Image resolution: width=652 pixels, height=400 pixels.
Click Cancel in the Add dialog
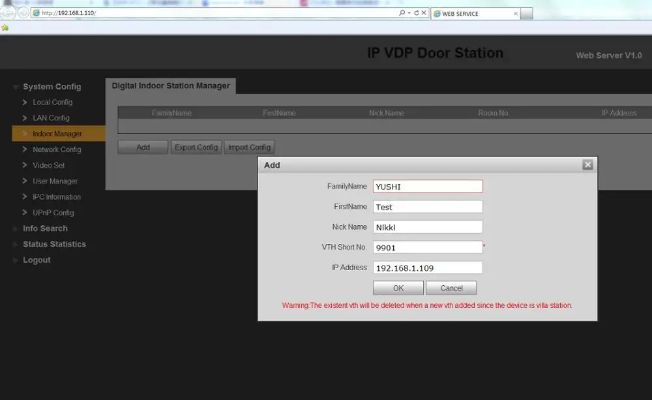(451, 288)
